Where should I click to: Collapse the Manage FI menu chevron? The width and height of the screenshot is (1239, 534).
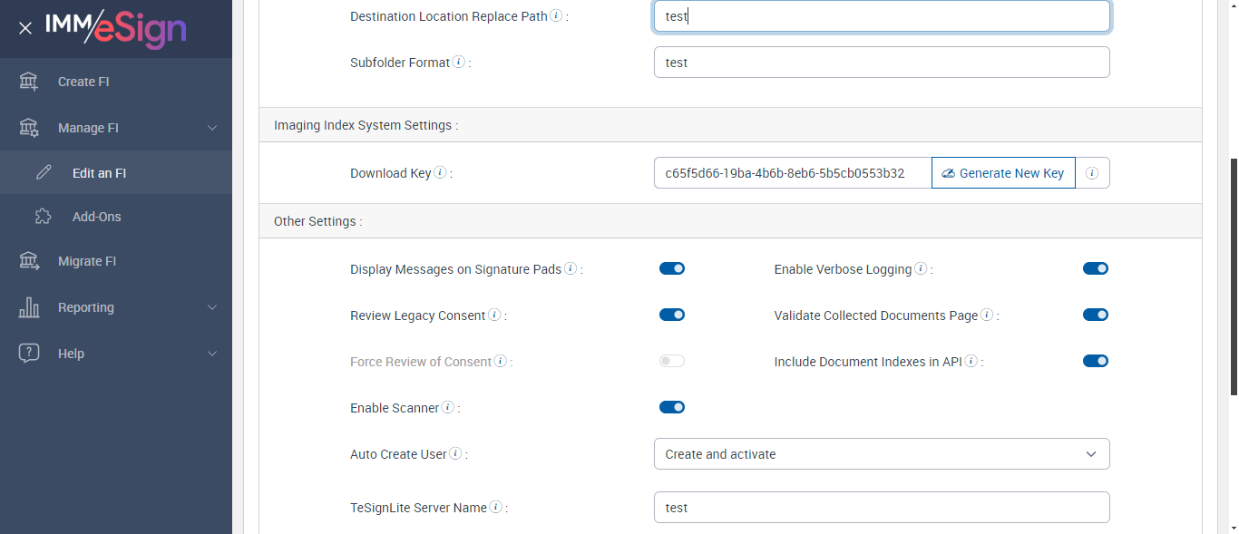pos(212,128)
